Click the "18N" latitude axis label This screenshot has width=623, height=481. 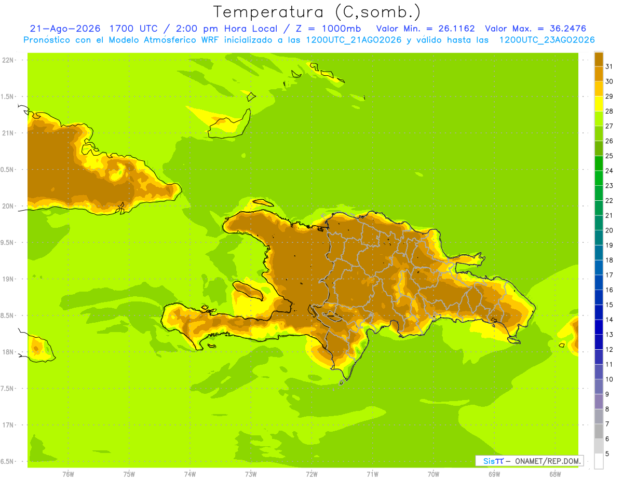pos(8,352)
